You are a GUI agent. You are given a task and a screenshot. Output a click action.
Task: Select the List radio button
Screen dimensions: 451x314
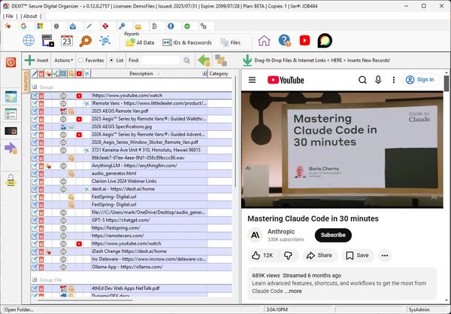tap(110, 60)
